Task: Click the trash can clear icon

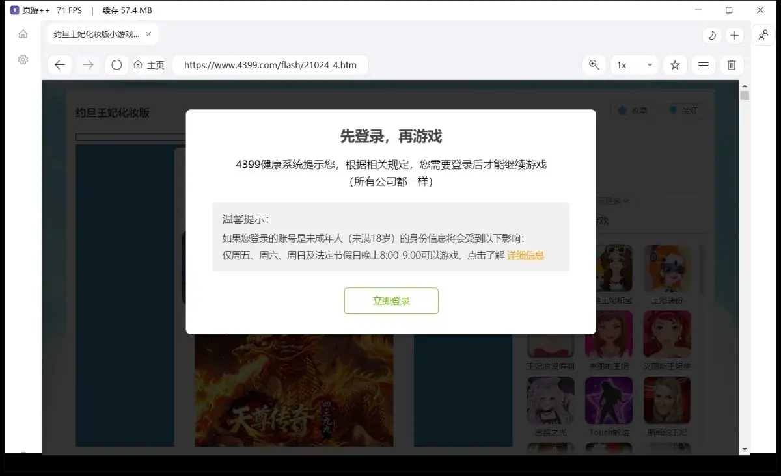Action: pyautogui.click(x=732, y=65)
